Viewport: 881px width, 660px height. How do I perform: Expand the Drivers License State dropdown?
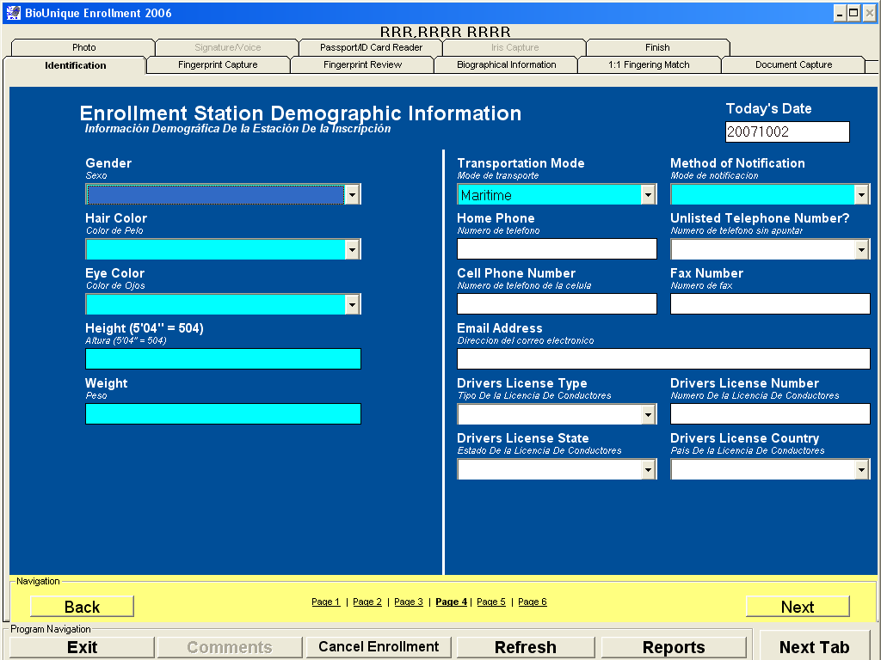[x=649, y=470]
